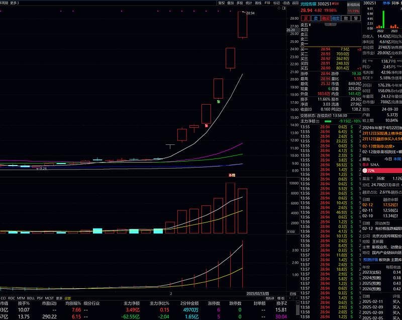This screenshot has width=402, height=320.
Task: Sort by the 涨停数 column header
Action: 214,303
